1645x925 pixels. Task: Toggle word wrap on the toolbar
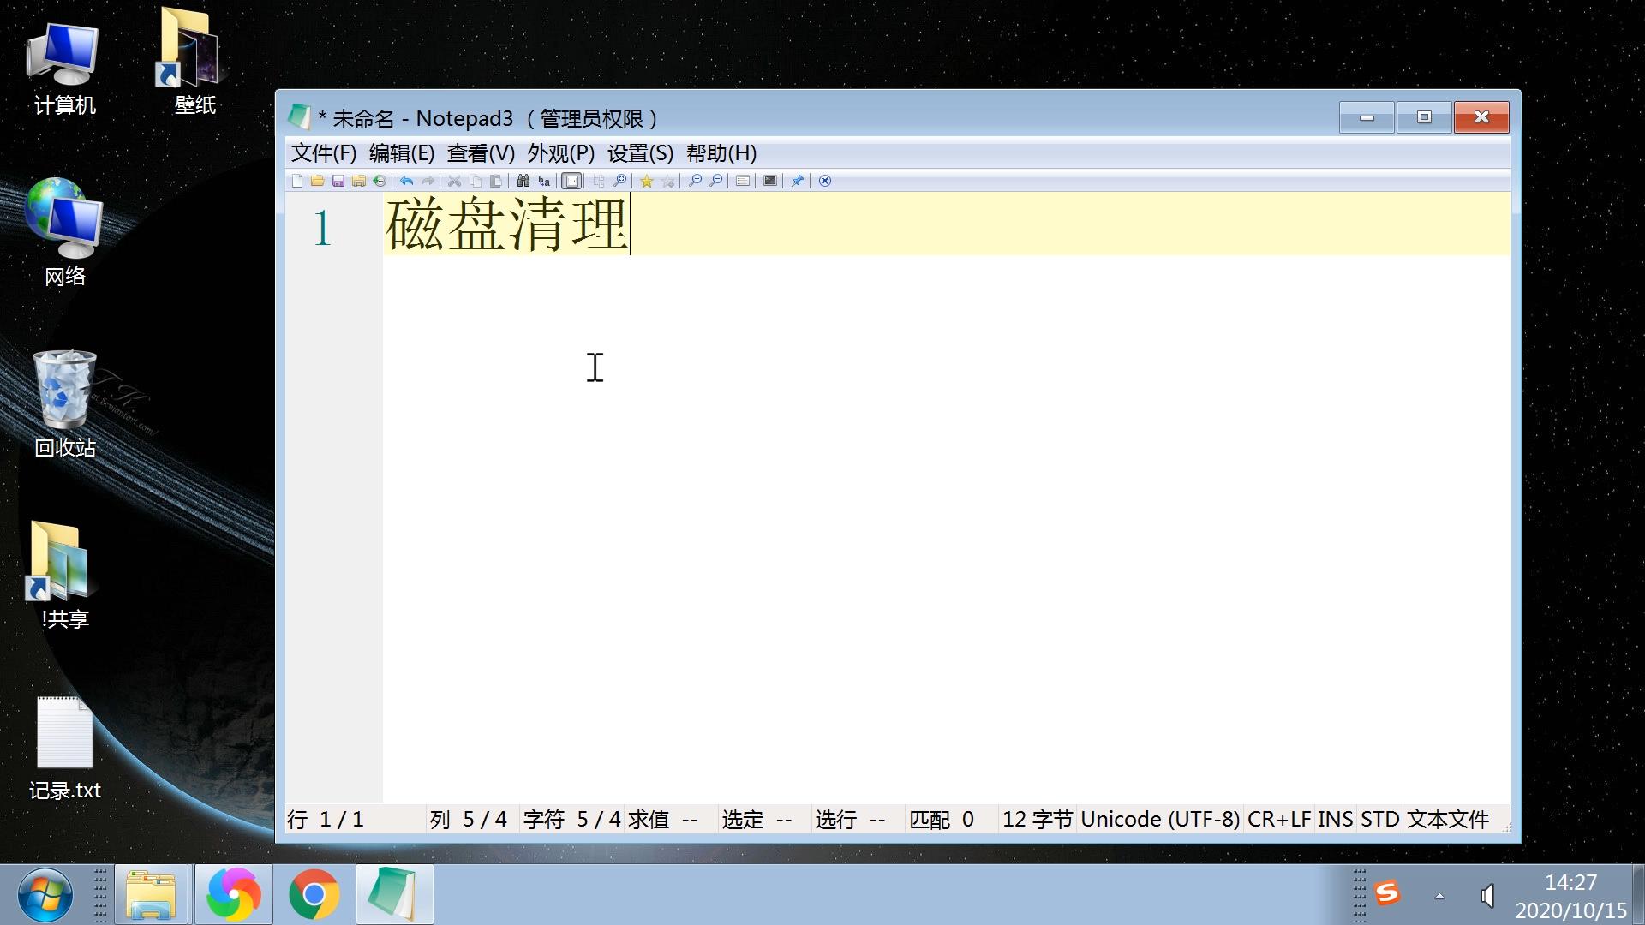pyautogui.click(x=571, y=181)
